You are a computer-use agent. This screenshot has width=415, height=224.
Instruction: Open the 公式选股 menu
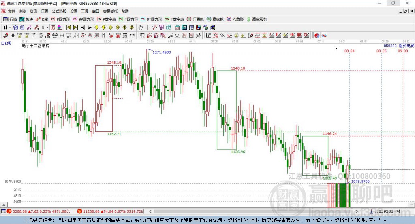click(59, 11)
